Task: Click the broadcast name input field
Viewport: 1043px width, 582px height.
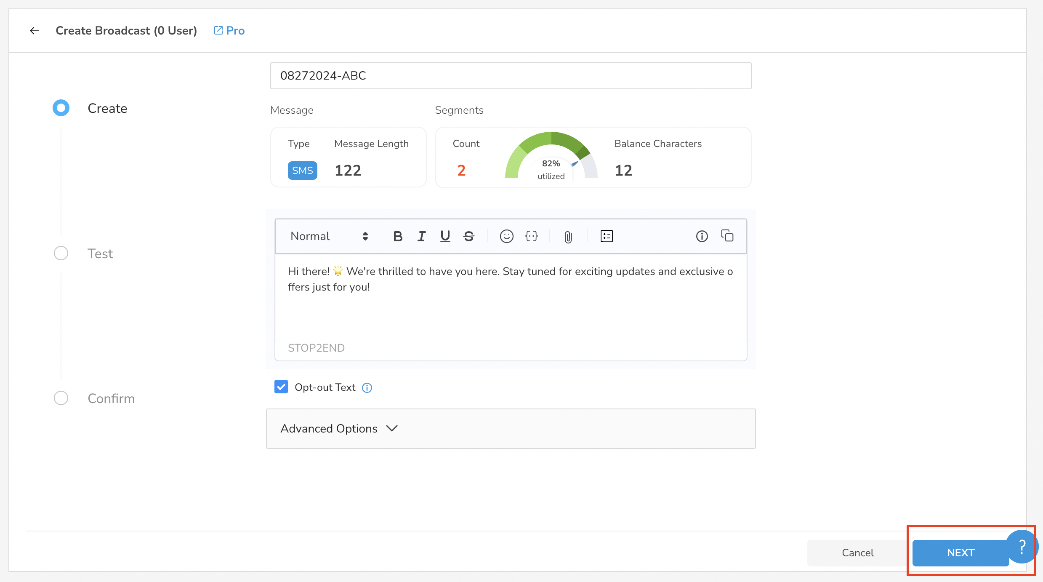Action: pyautogui.click(x=511, y=76)
